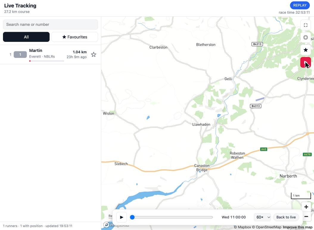
Task: Select runner Martin in the list
Action: 50,54
